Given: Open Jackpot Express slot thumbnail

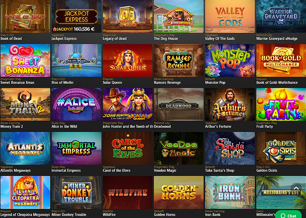Looking at the screenshot, I should (x=76, y=16).
